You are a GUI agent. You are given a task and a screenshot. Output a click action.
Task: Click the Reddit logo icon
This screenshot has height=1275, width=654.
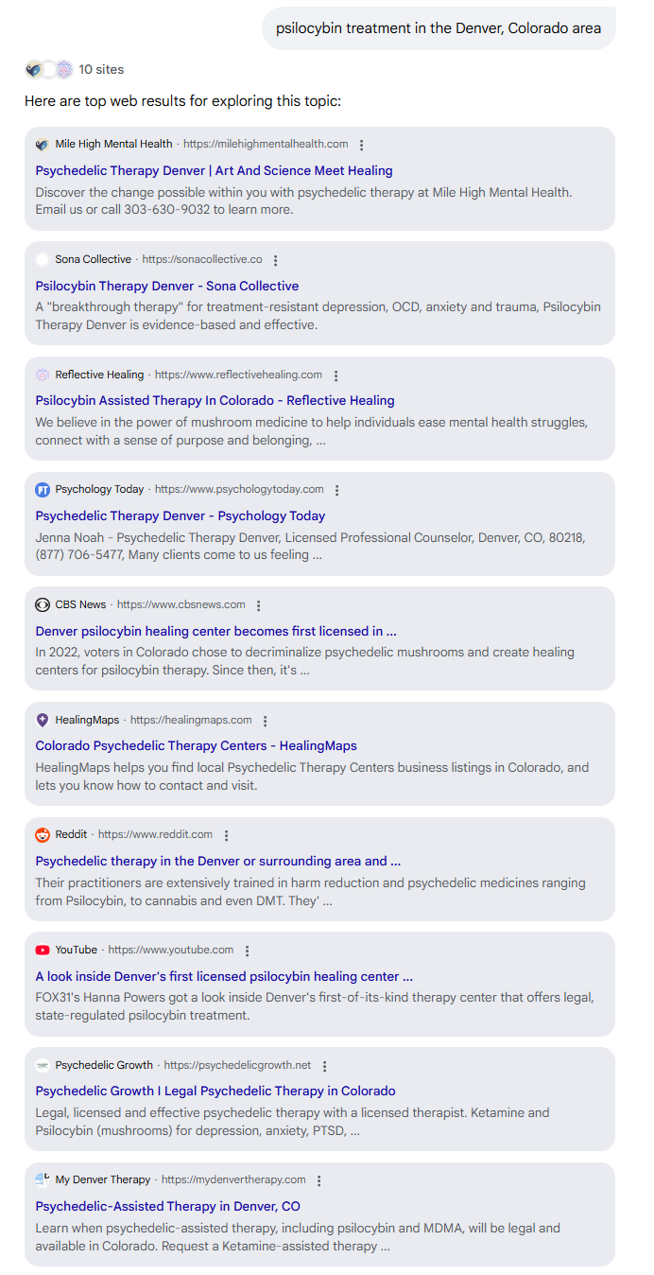[43, 835]
